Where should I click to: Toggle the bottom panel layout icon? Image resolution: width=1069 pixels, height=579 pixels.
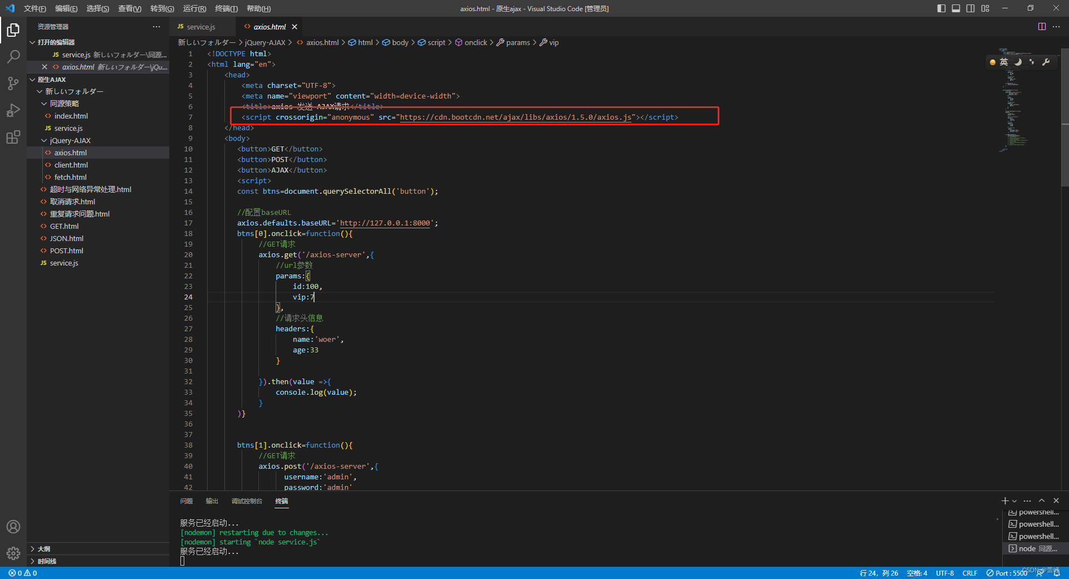(956, 8)
